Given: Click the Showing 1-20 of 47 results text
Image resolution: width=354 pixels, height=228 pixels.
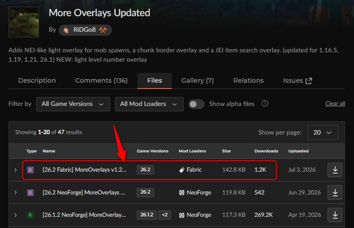Looking at the screenshot, I should point(48,132).
